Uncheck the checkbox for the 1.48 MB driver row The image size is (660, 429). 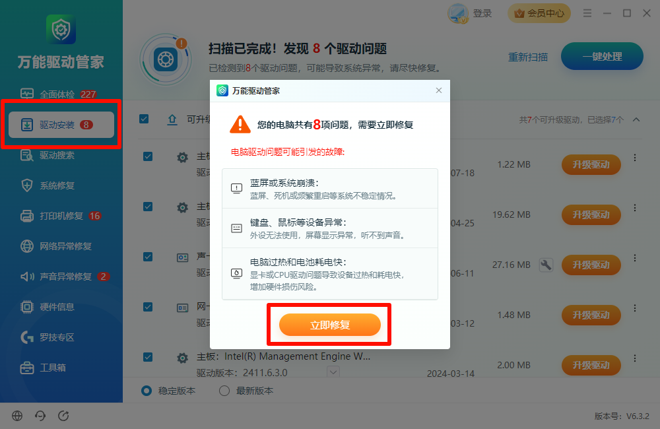148,307
